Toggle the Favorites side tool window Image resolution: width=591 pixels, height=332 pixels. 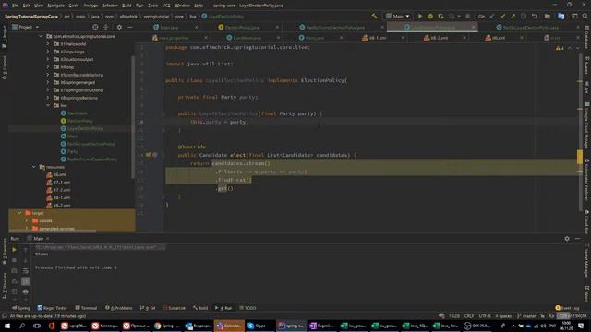[4, 252]
